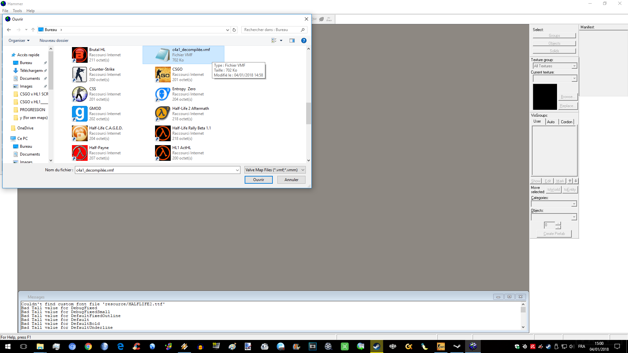628x353 pixels.
Task: Navigate up one folder level arrow
Action: tap(33, 30)
